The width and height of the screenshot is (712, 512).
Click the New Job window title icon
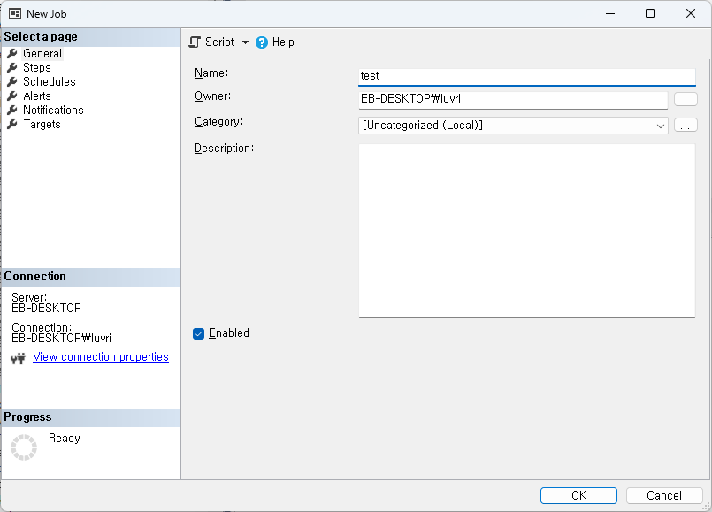(x=15, y=13)
